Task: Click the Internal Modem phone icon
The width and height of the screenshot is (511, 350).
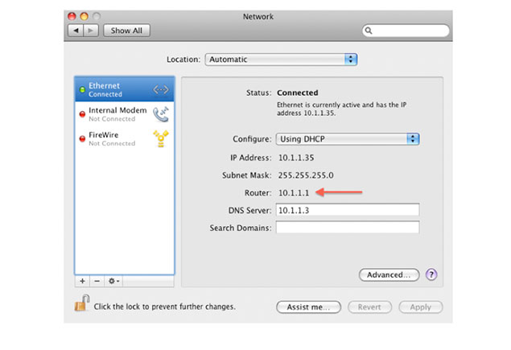Action: pyautogui.click(x=161, y=114)
